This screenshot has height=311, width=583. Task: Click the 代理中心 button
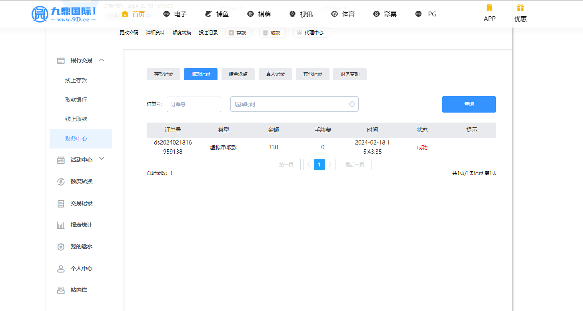311,33
